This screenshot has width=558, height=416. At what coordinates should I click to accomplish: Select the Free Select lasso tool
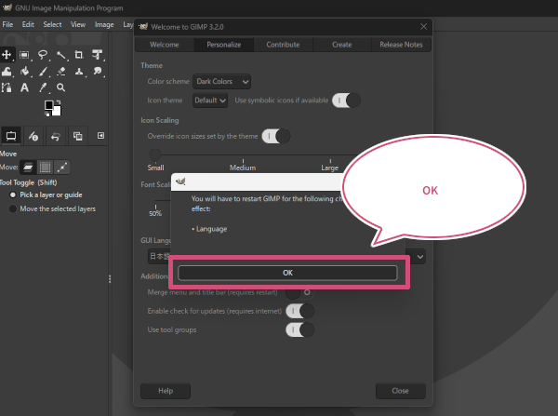click(x=43, y=55)
